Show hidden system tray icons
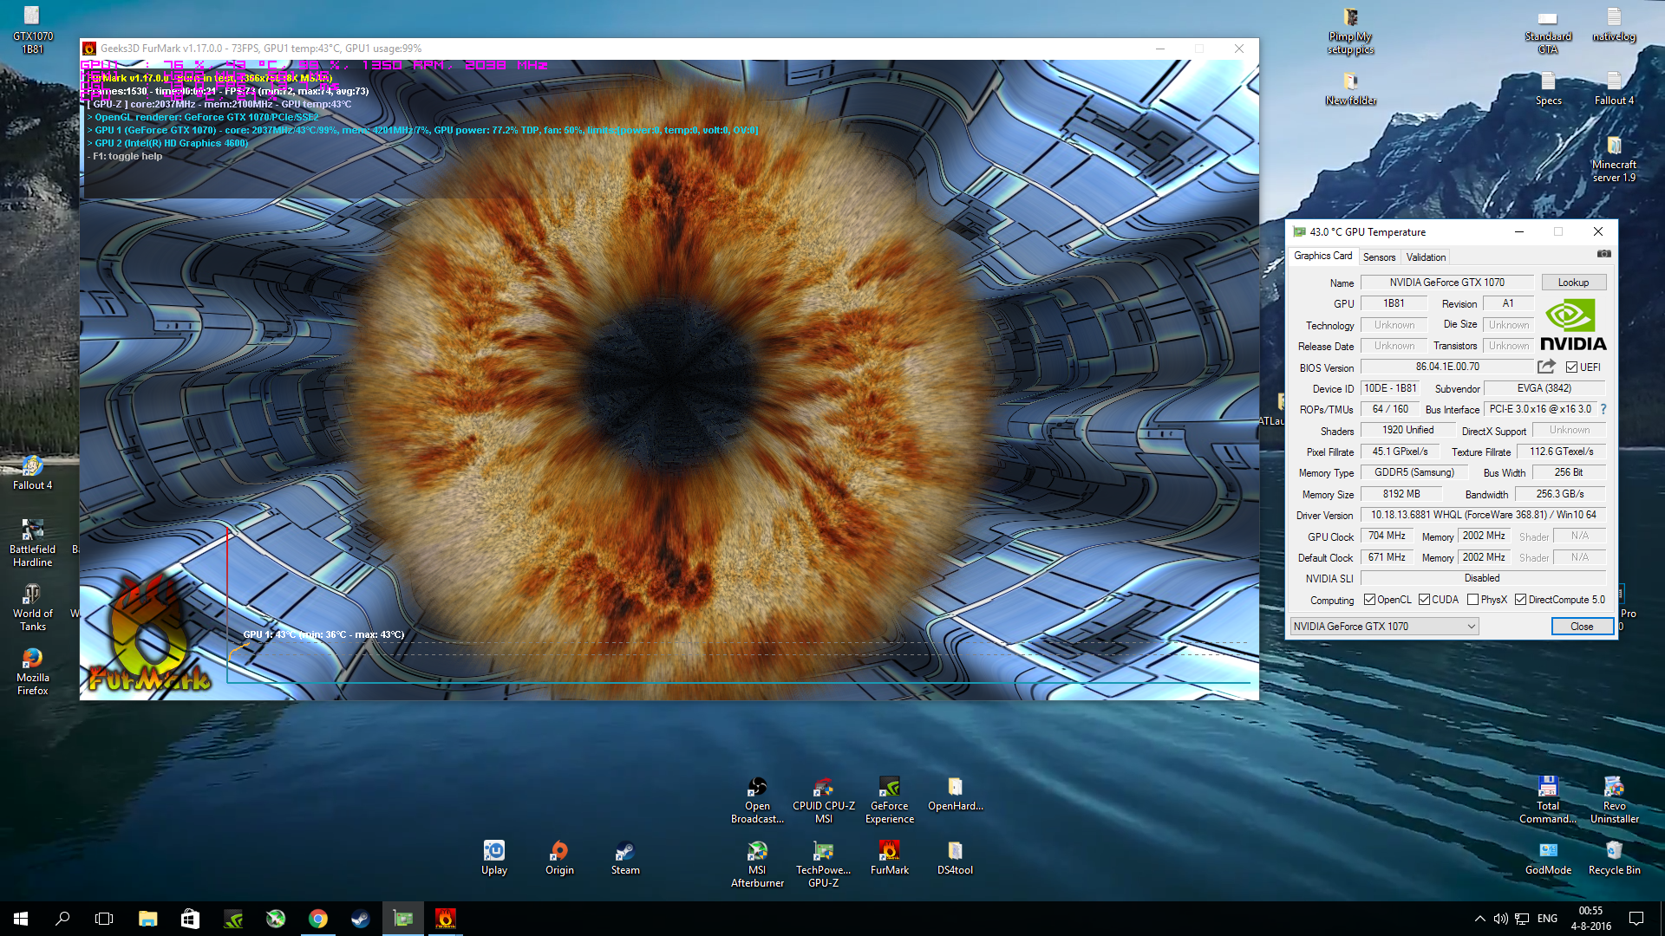The width and height of the screenshot is (1665, 936). pyautogui.click(x=1479, y=919)
